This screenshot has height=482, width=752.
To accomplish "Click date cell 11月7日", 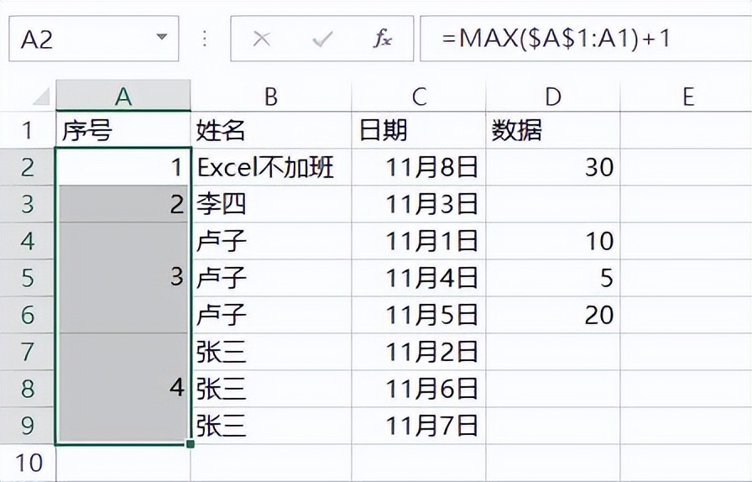I will click(419, 426).
